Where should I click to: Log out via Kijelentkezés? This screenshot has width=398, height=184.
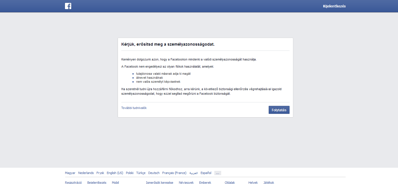(334, 6)
